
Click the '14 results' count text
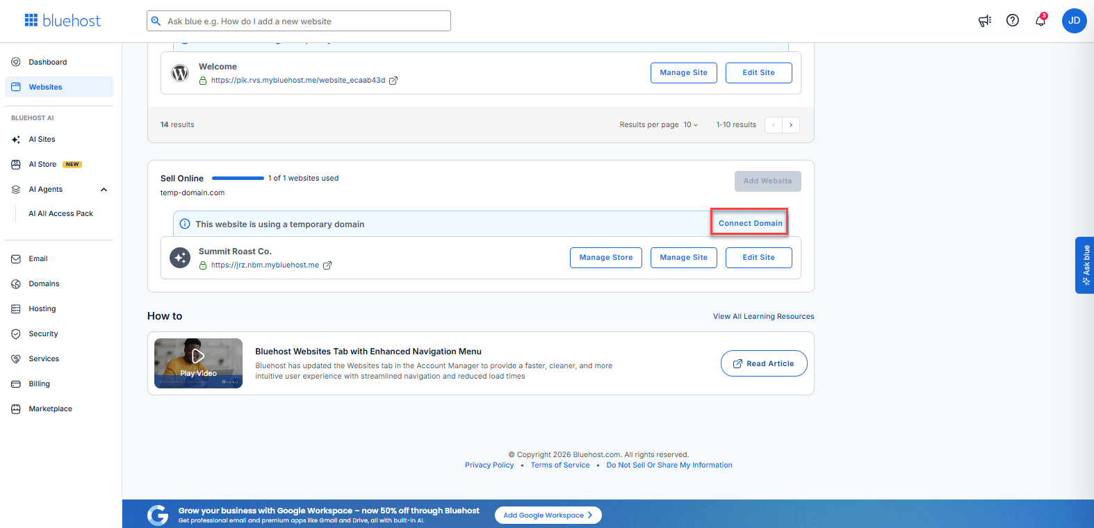[x=177, y=125]
